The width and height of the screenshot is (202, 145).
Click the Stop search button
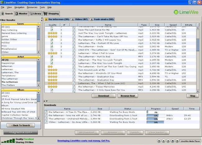coord(193,96)
